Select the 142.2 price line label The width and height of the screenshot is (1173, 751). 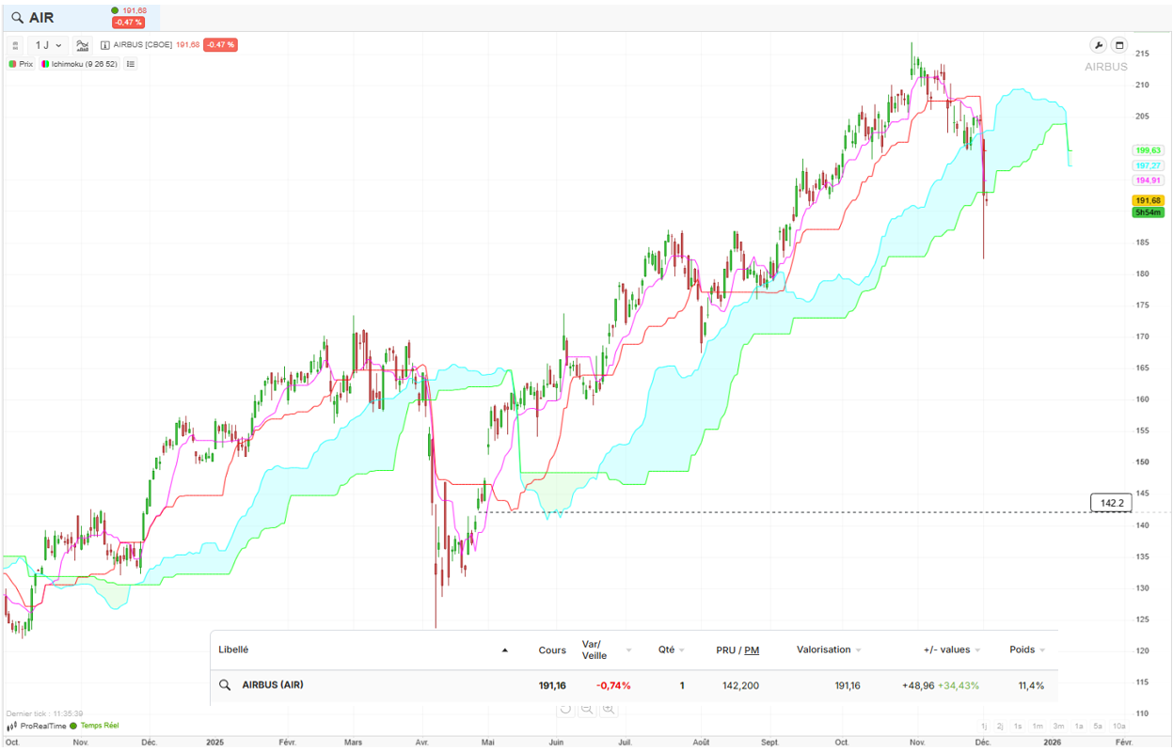coord(1111,504)
